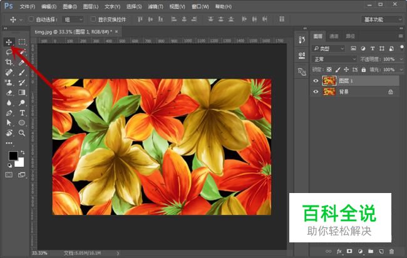
Task: Enable the 显示变换控件 checkbox
Action: [92, 19]
